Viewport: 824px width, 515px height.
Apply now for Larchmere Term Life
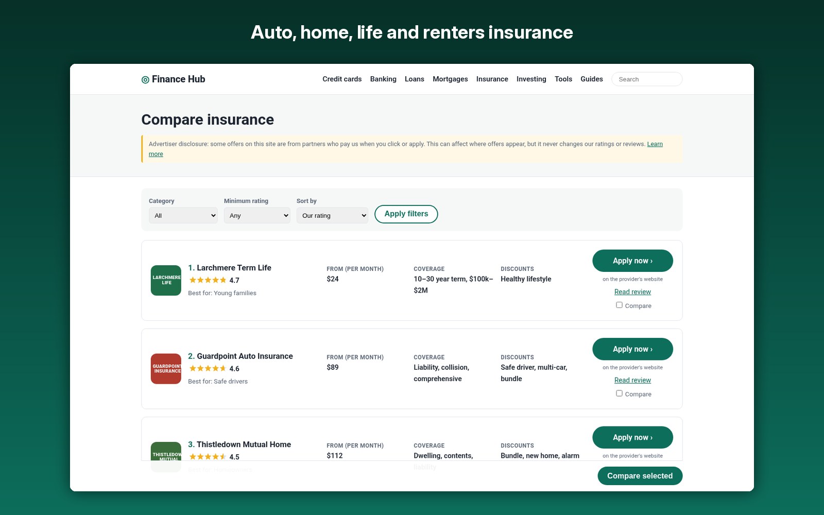point(632,261)
